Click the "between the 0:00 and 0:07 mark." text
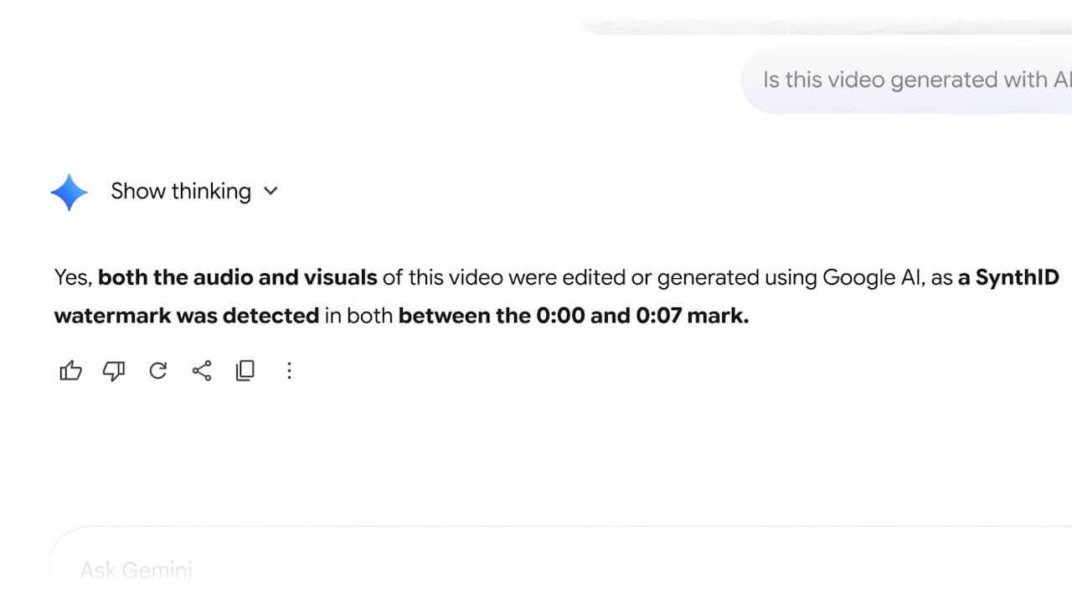The height and width of the screenshot is (603, 1072). 573,316
